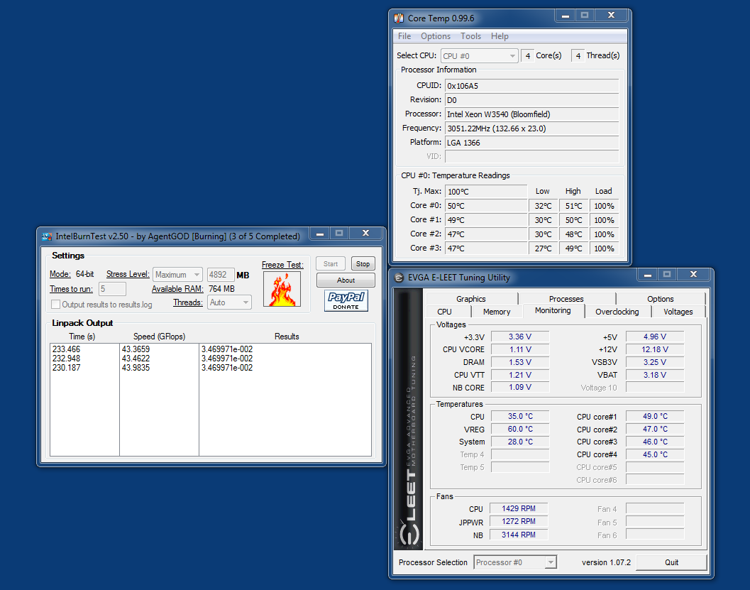Screen dimensions: 750x590
Task: Click the first Linpack row time 233.466
Action: tap(67, 349)
